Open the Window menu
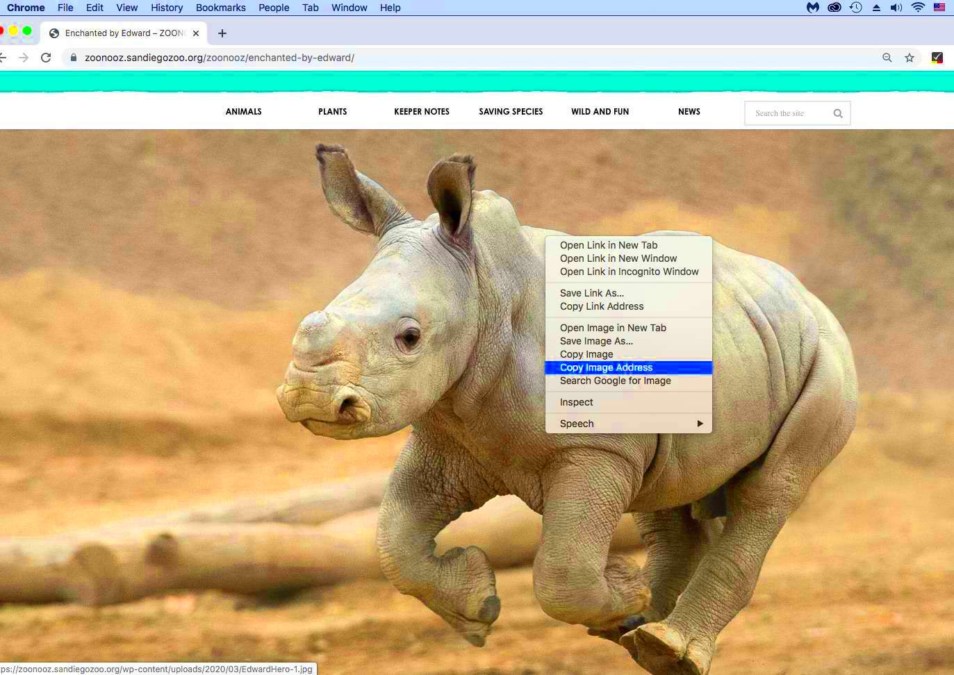 pyautogui.click(x=349, y=8)
